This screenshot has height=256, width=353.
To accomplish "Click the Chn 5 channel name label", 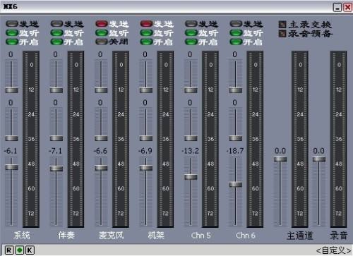I will pyautogui.click(x=201, y=236).
